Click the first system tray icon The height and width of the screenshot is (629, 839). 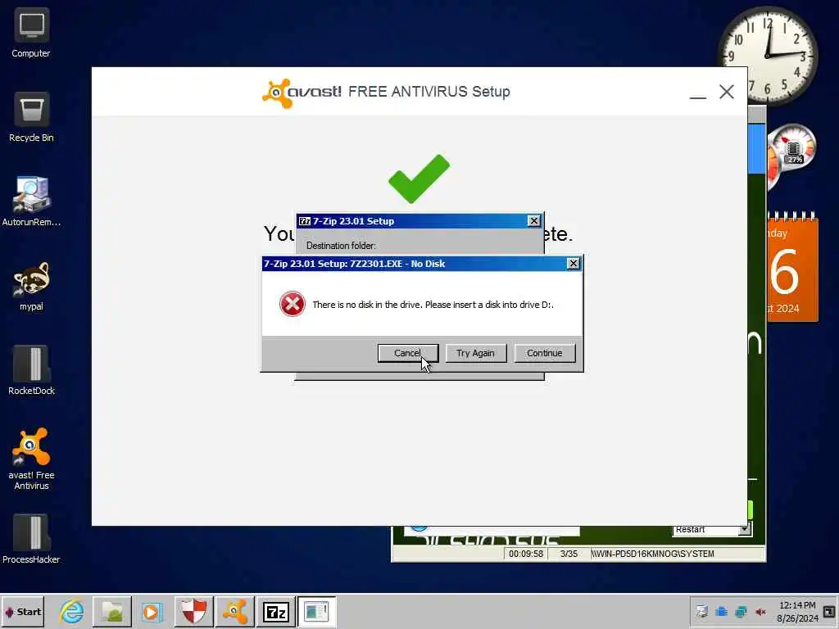[701, 612]
